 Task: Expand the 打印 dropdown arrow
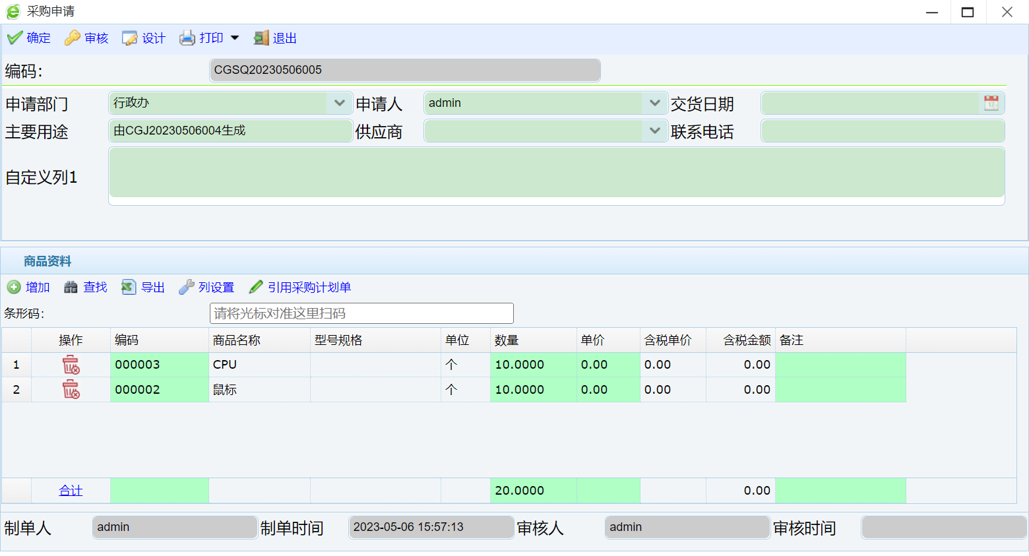pyautogui.click(x=235, y=38)
